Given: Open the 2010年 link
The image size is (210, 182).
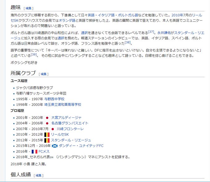Looking at the screenshot, I should point(177,15).
